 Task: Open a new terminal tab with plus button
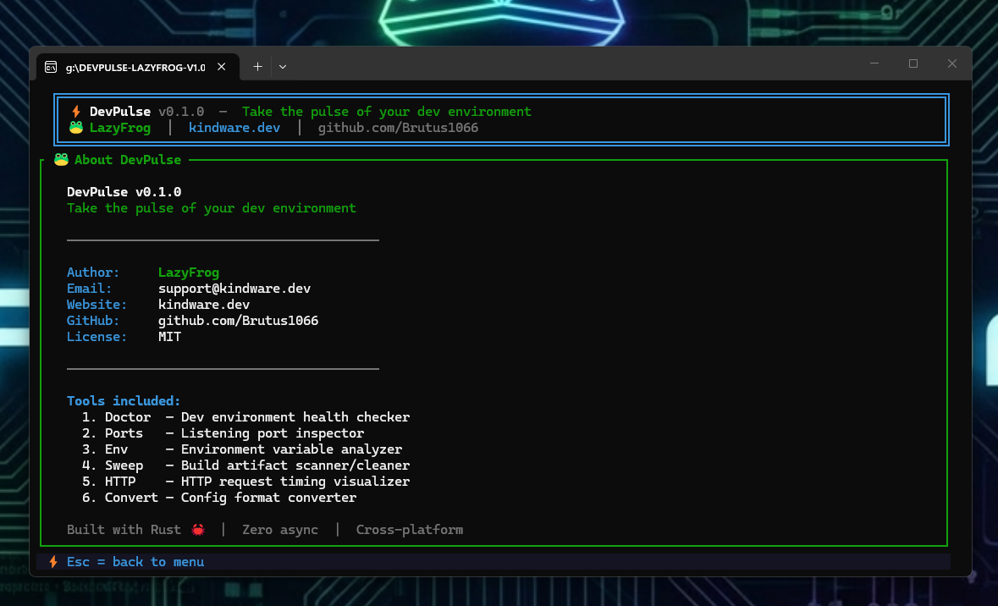[x=257, y=67]
